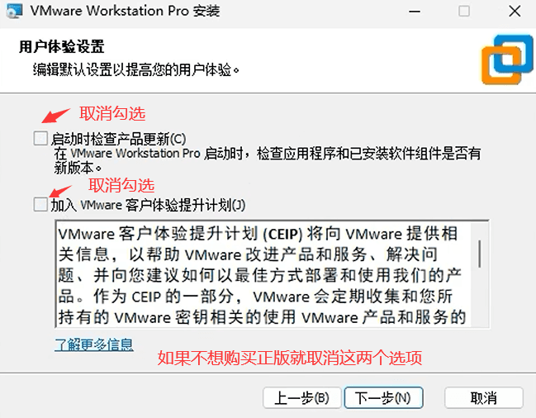The width and height of the screenshot is (536, 418).
Task: Click the red arrow pointing at 加入 VMware checkbox
Action: (60, 191)
